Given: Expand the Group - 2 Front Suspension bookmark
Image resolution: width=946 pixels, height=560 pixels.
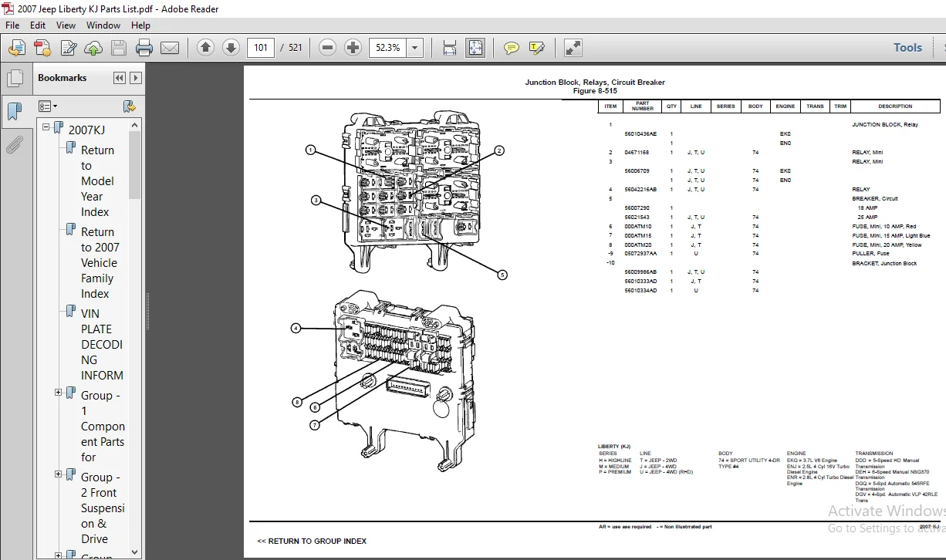Looking at the screenshot, I should [x=58, y=474].
